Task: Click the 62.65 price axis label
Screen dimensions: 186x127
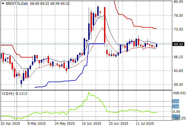Action: (178, 71)
